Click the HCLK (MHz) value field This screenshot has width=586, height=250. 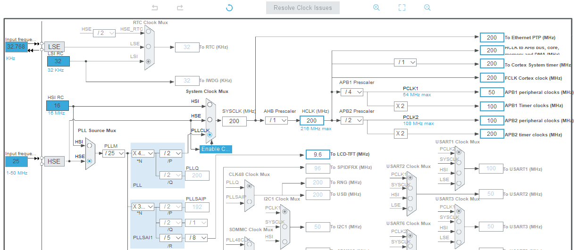(x=311, y=121)
